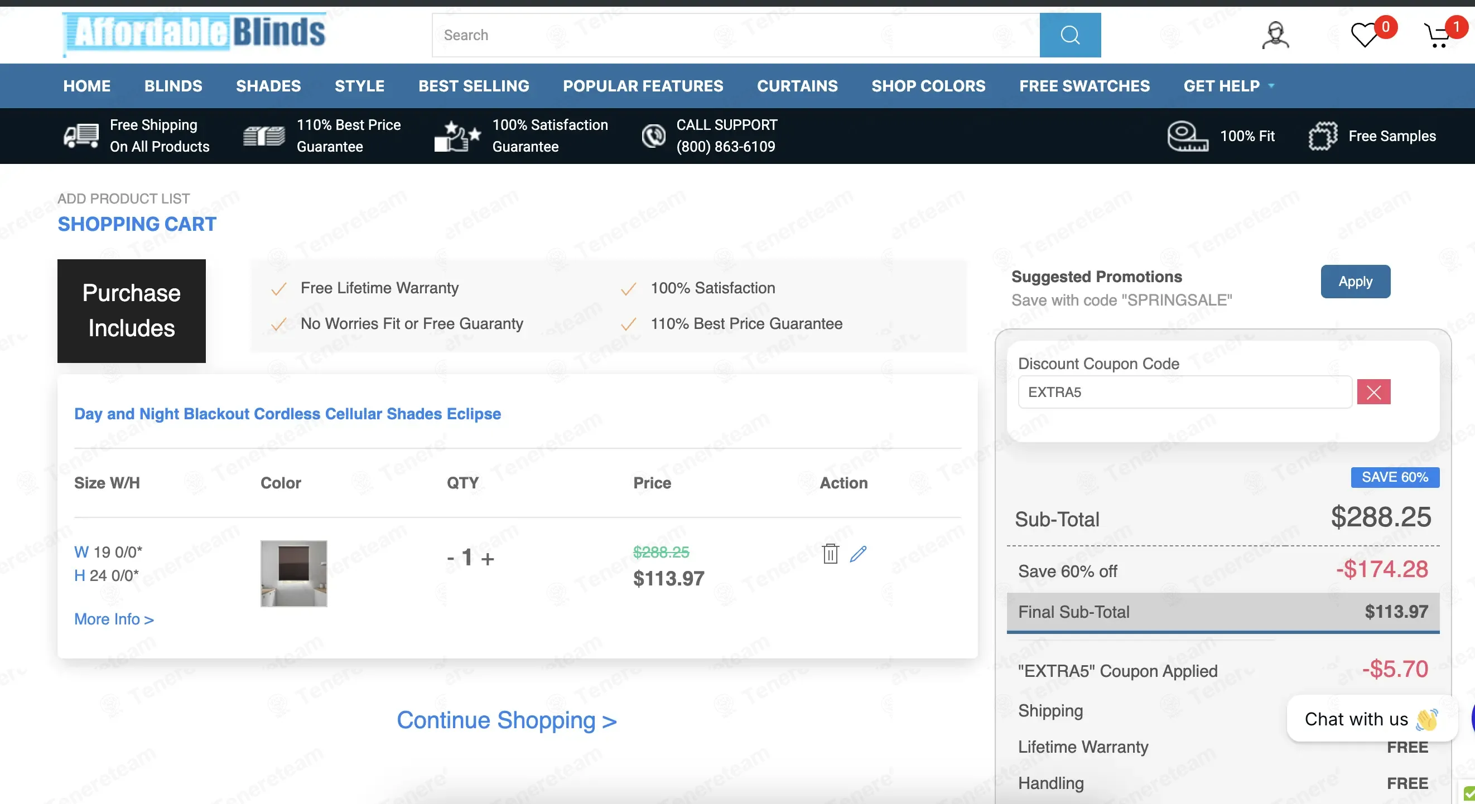The height and width of the screenshot is (804, 1475).
Task: Open the shade product thumbnail image
Action: pyautogui.click(x=294, y=573)
